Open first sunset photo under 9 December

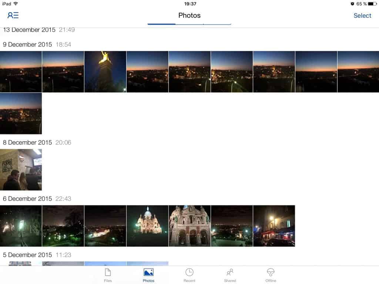(x=21, y=72)
